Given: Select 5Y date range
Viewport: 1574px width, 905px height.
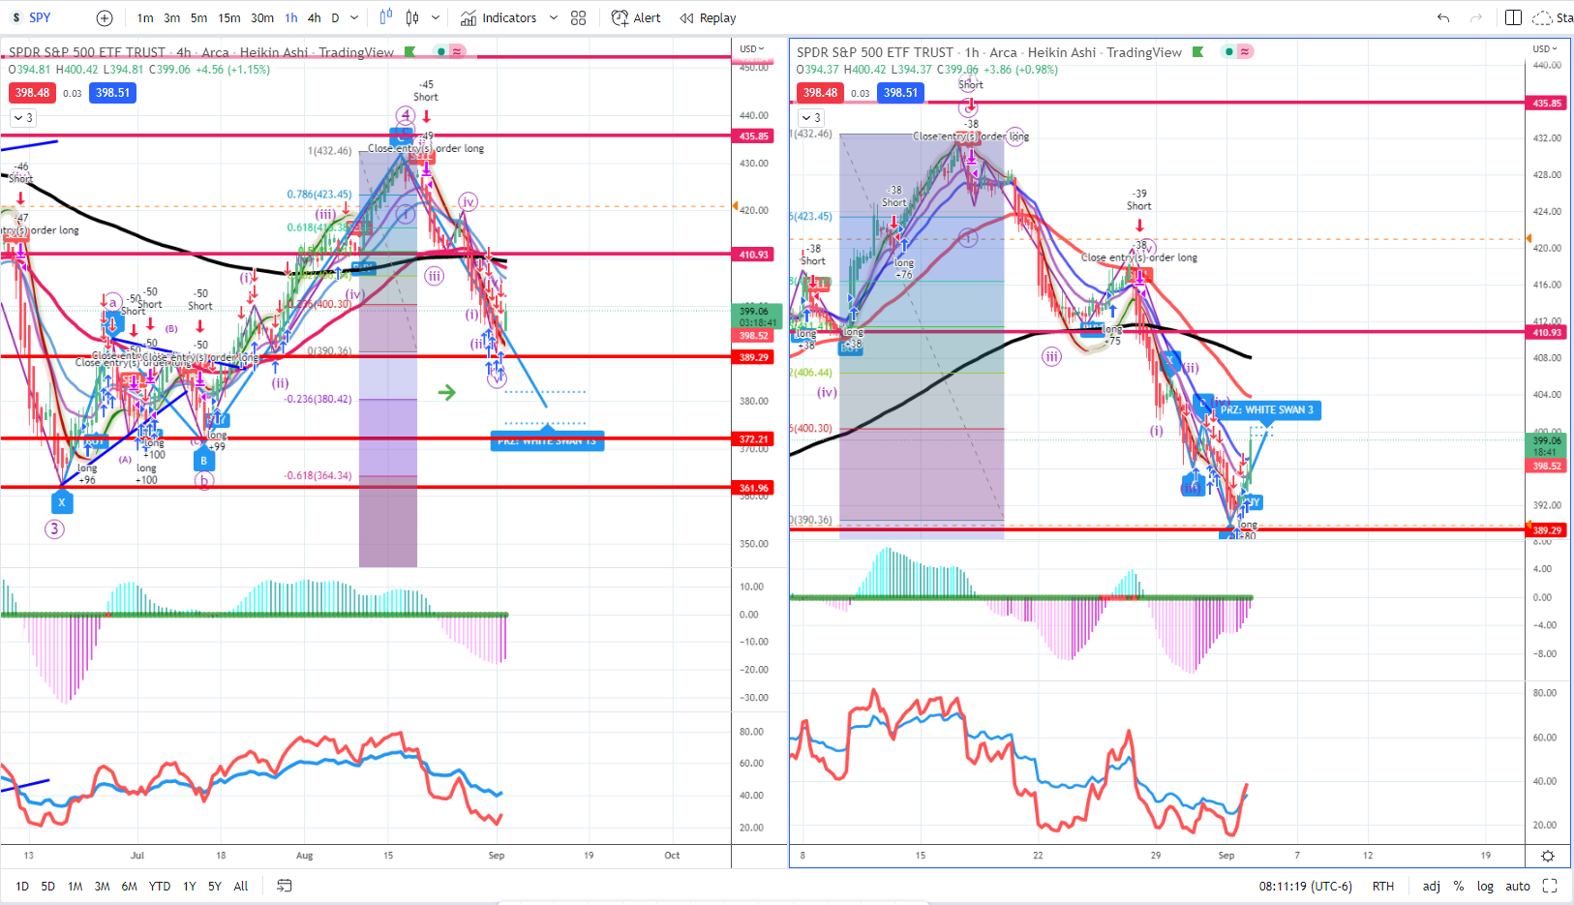Looking at the screenshot, I should [x=215, y=886].
